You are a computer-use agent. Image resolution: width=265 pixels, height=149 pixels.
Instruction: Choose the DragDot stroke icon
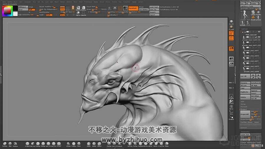231,117
